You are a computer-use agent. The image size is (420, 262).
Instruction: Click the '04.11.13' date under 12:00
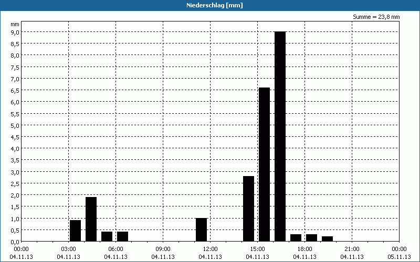coord(211,257)
